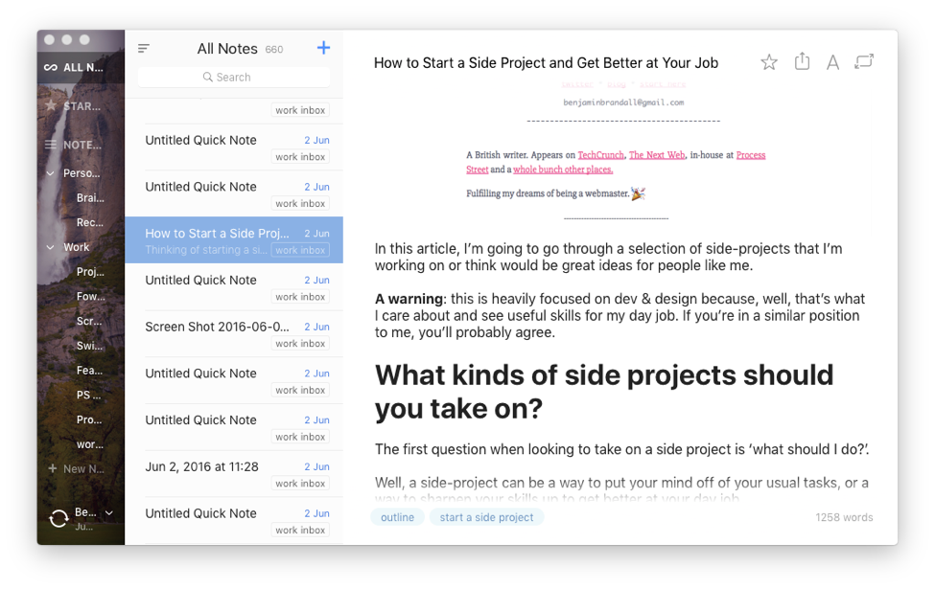
Task: Click New Notebook plus in sidebar
Action: coord(53,468)
